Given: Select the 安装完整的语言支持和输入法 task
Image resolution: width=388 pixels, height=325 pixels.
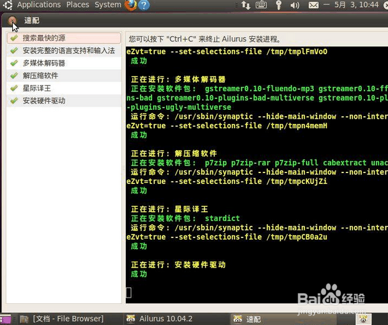Looking at the screenshot, I should [x=64, y=50].
